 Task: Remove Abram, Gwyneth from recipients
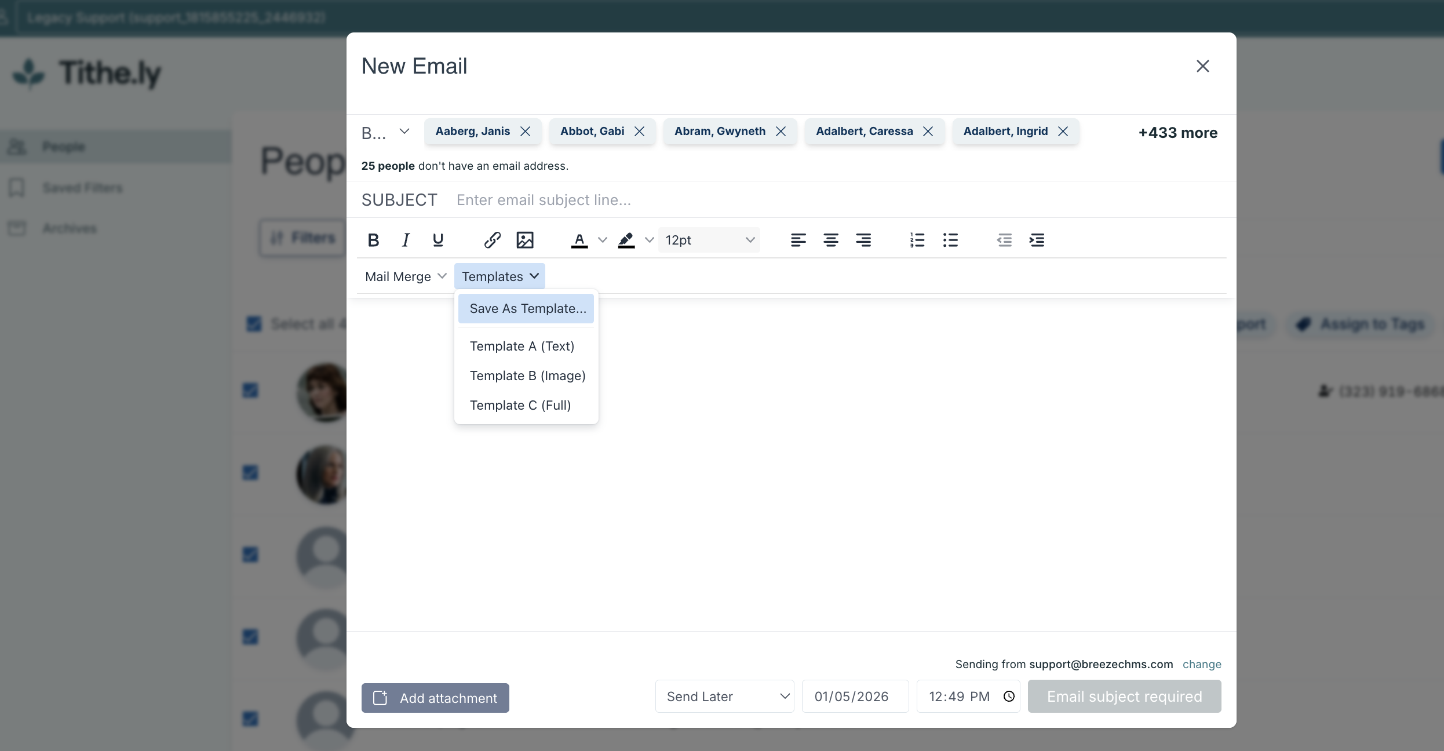781,132
